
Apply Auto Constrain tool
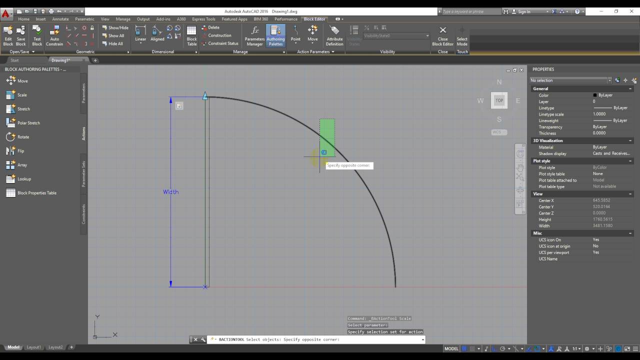(x=54, y=35)
